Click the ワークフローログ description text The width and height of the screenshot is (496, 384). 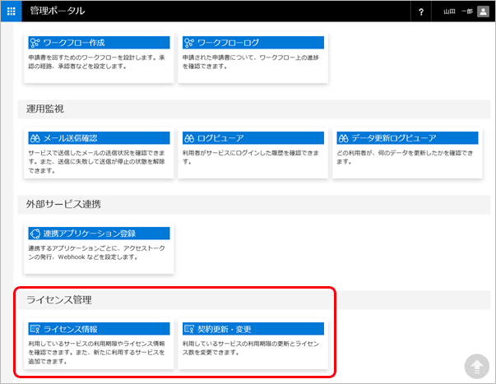click(x=251, y=62)
